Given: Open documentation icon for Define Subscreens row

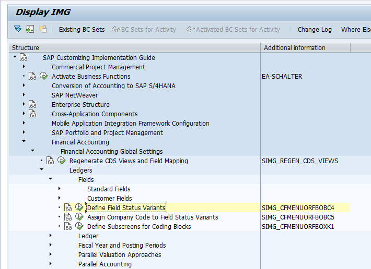Looking at the screenshot, I should [68, 226].
